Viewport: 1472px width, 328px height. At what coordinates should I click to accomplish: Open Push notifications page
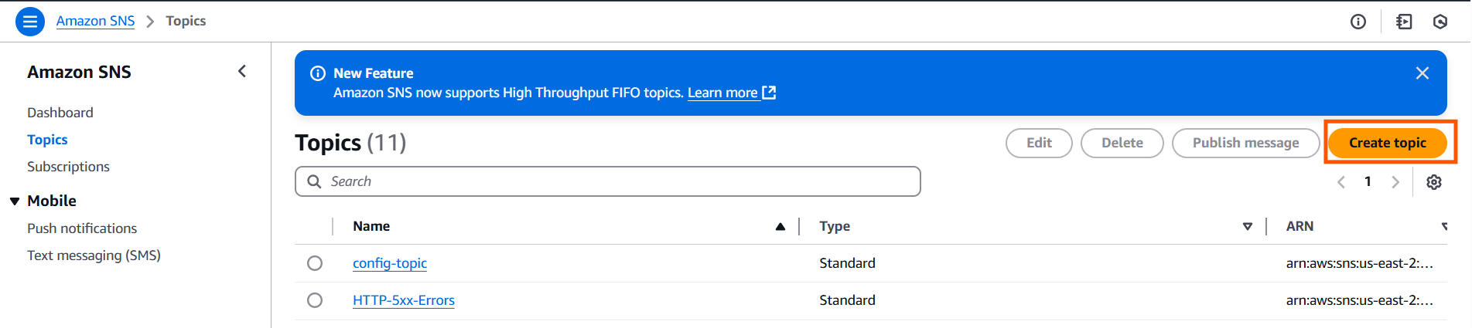coord(82,228)
